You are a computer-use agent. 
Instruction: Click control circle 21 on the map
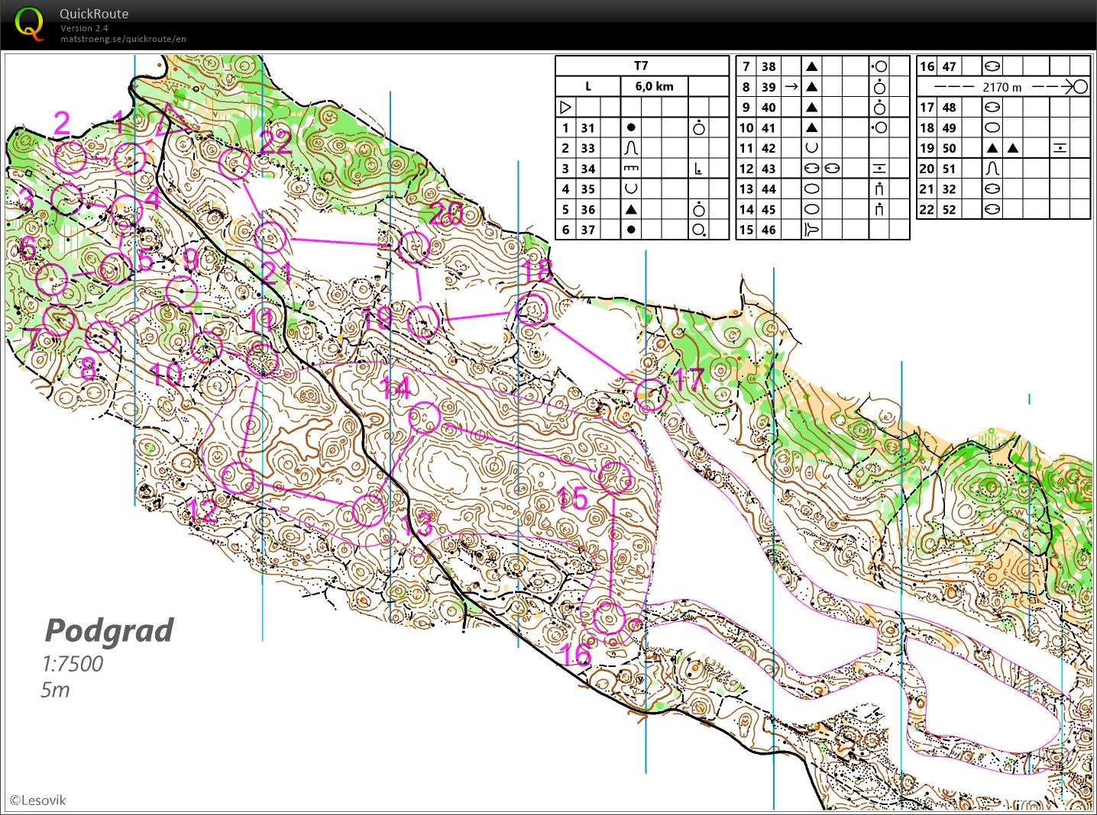click(270, 237)
